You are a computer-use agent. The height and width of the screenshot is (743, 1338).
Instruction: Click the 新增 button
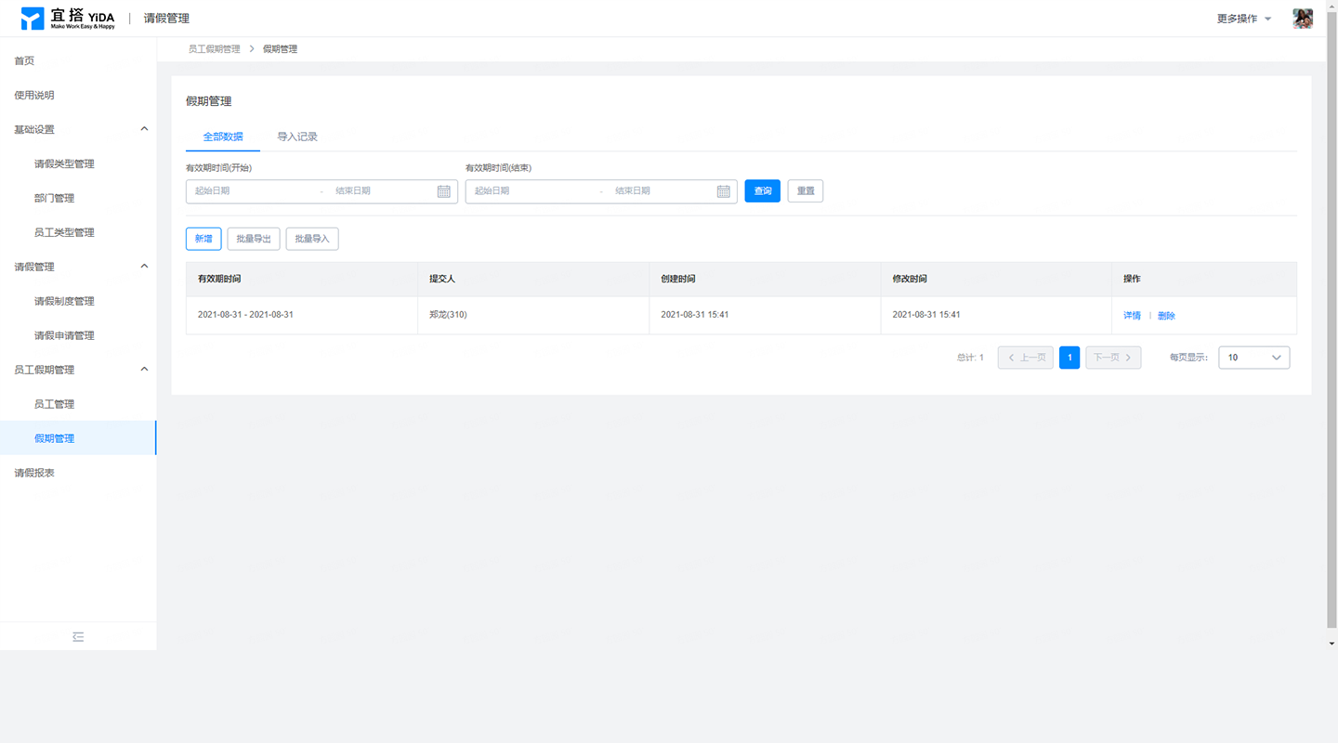coord(203,239)
